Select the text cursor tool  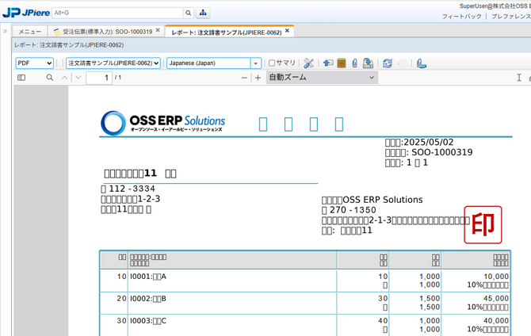coord(519,78)
